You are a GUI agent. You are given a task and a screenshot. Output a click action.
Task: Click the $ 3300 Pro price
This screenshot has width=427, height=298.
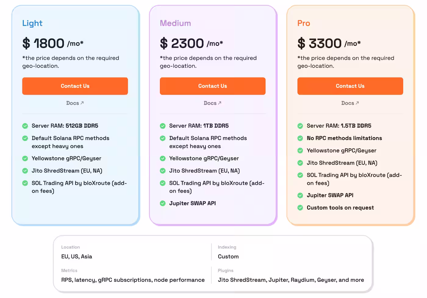click(x=319, y=43)
